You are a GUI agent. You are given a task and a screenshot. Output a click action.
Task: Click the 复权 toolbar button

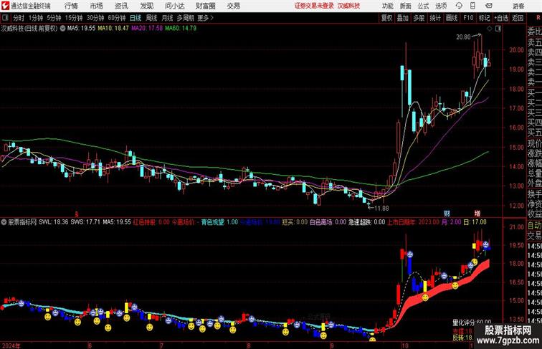[x=386, y=18]
